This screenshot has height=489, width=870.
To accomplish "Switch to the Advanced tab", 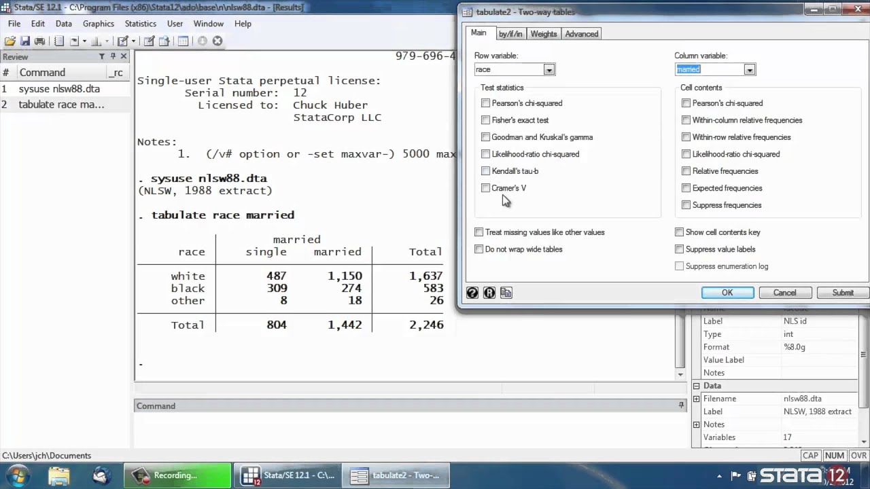I will [x=582, y=34].
